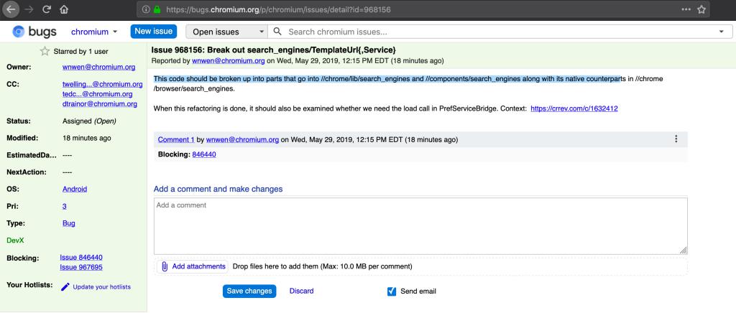
Task: Click the magnifier search icon
Action: (x=277, y=32)
